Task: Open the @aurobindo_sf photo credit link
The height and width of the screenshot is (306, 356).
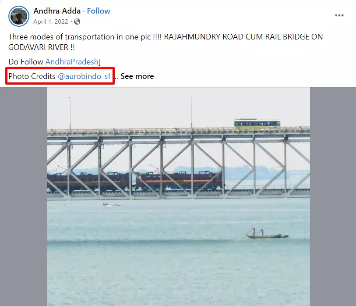Action: point(84,76)
